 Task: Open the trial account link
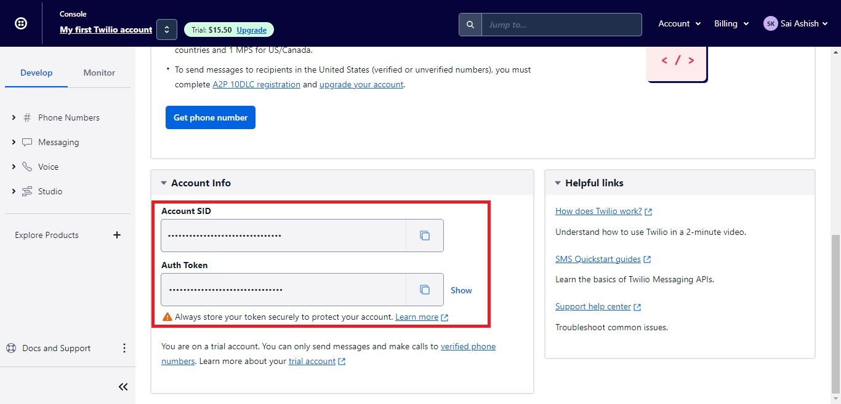pyautogui.click(x=312, y=361)
